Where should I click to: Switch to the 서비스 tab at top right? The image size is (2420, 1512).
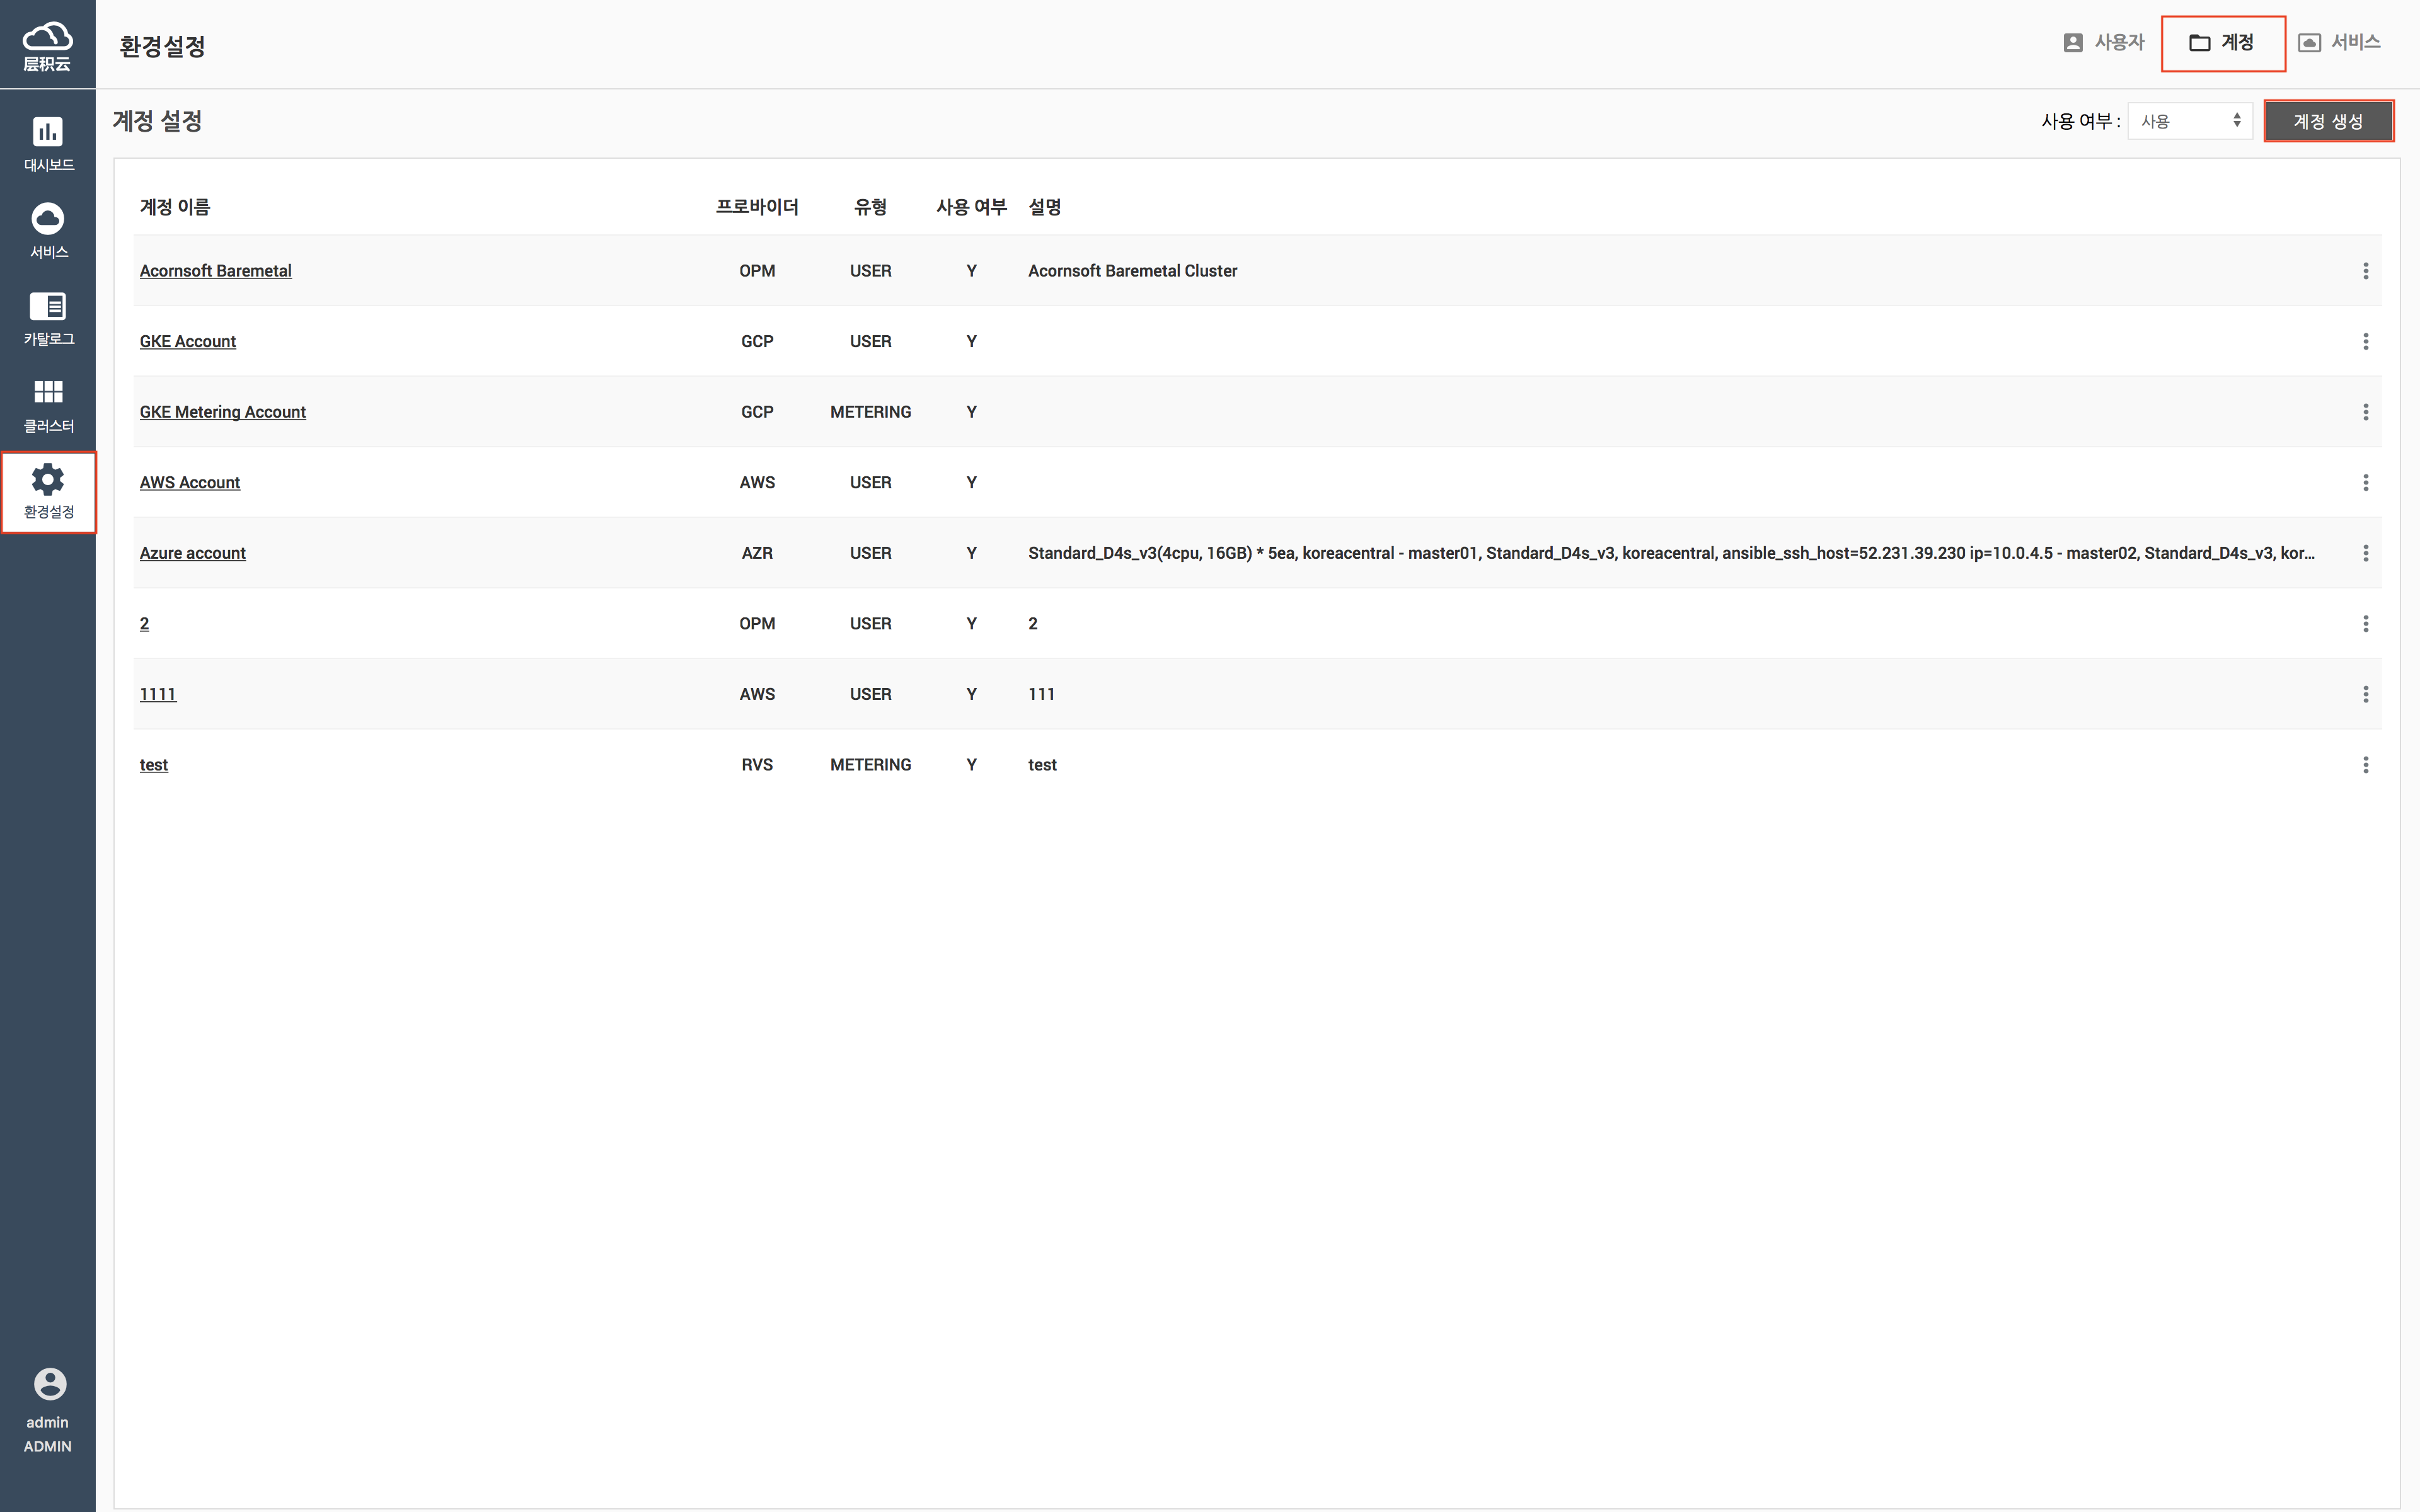[x=2338, y=42]
